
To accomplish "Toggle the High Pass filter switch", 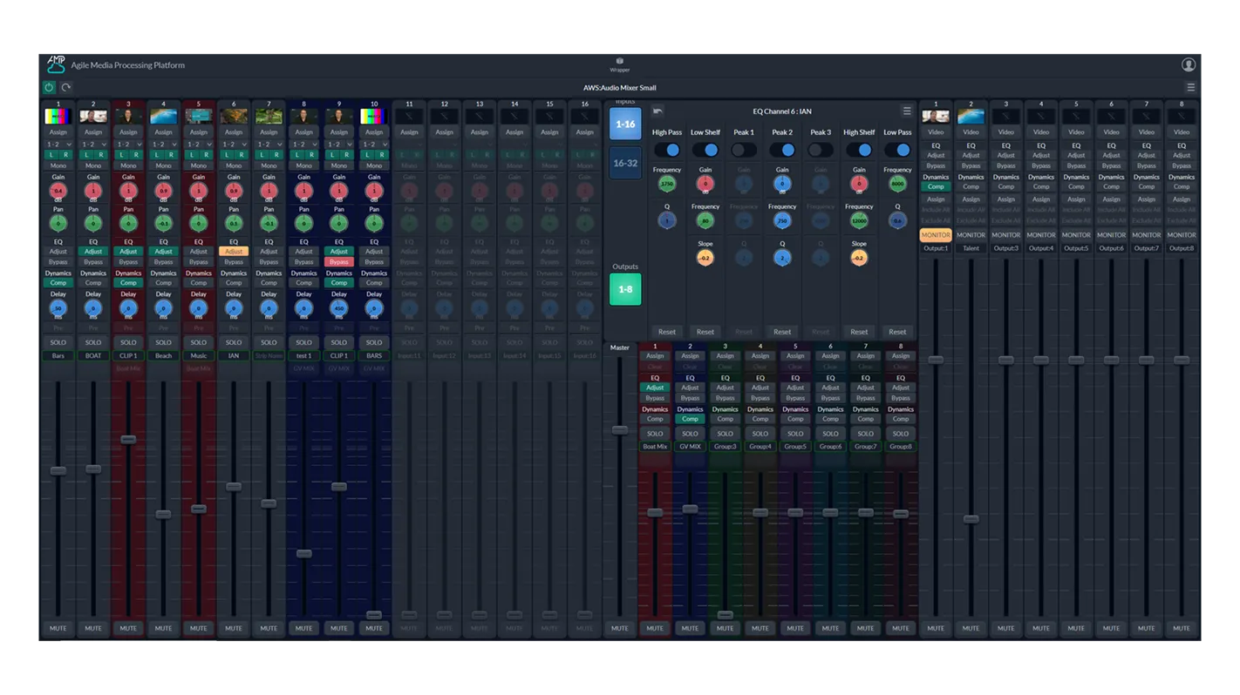I will [667, 150].
